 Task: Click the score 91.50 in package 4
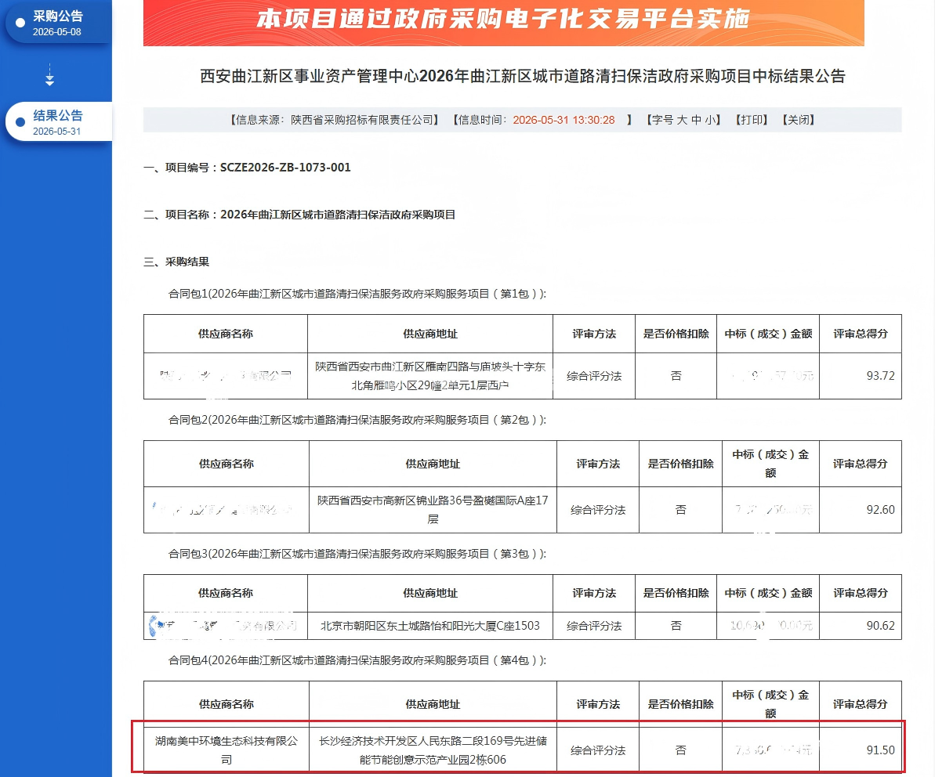pyautogui.click(x=880, y=750)
